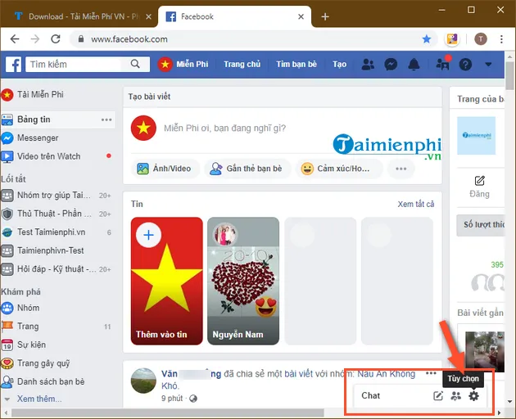
Task: Open friend requests icon
Action: pyautogui.click(x=368, y=64)
